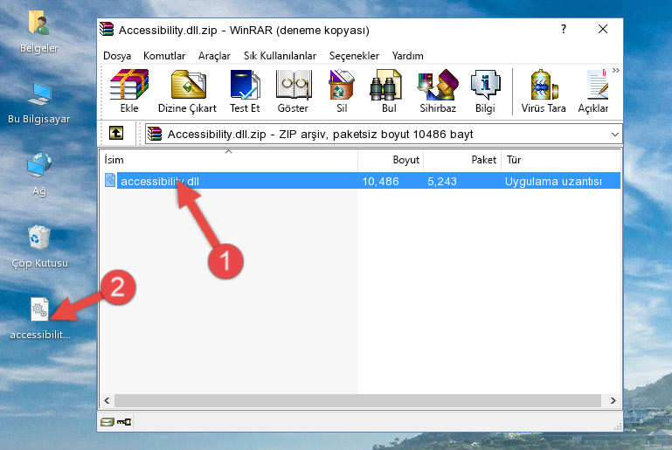
Task: Sort by the Tür column header
Action: click(561, 160)
